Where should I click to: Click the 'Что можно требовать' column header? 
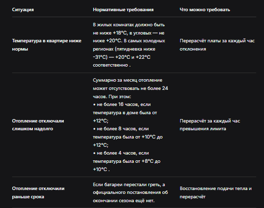[x=205, y=10]
